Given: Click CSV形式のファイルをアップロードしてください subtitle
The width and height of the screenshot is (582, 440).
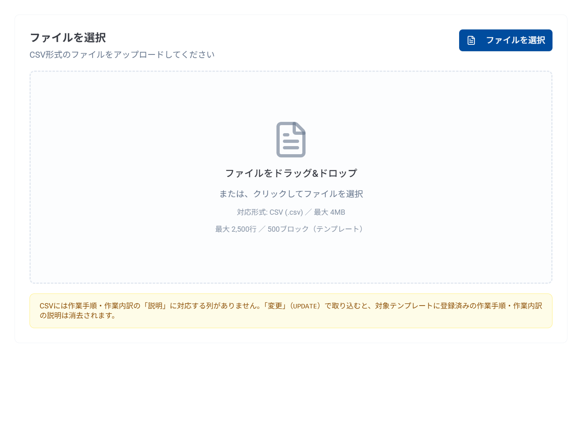Looking at the screenshot, I should click(122, 54).
